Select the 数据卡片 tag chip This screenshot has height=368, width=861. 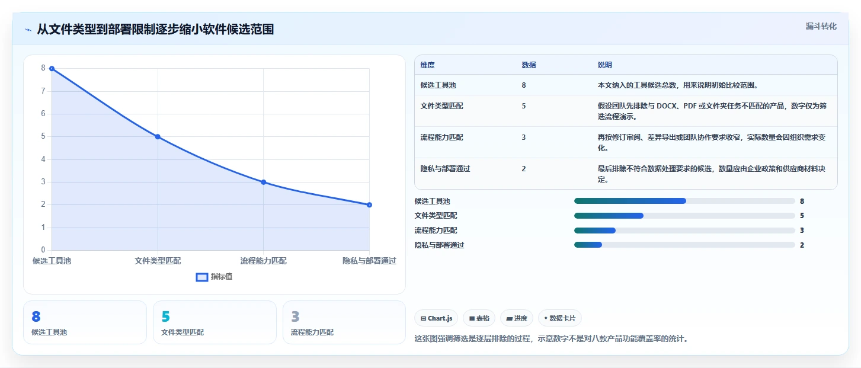coord(560,318)
